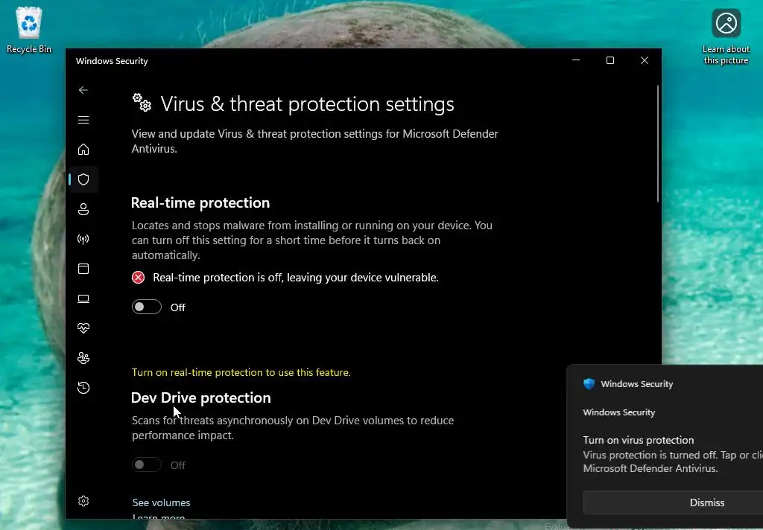Open Family options icon

coord(83,358)
